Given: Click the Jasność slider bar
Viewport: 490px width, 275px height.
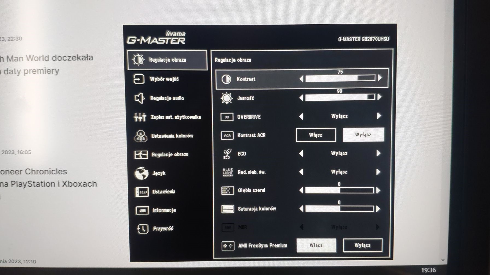Looking at the screenshot, I should 340,97.
